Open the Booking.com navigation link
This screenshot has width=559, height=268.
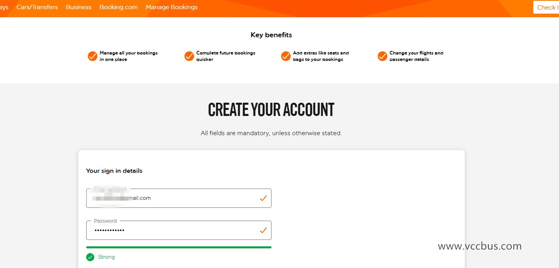pos(119,7)
